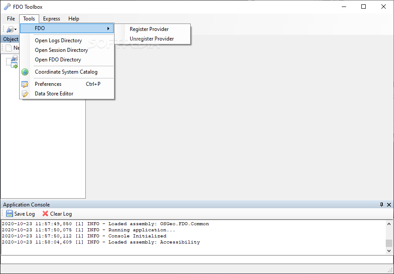
Task: Open the File menu
Action: [x=11, y=19]
